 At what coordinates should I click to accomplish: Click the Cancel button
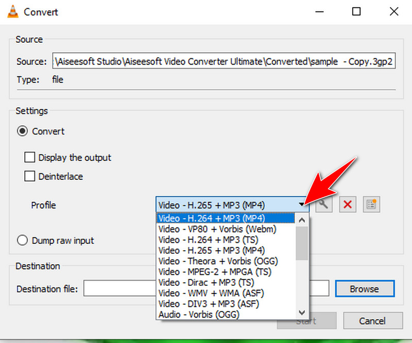tap(372, 321)
